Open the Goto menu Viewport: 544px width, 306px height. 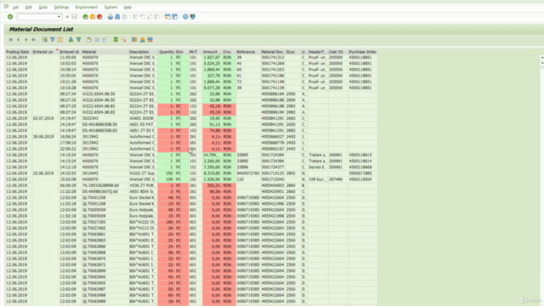(x=42, y=8)
